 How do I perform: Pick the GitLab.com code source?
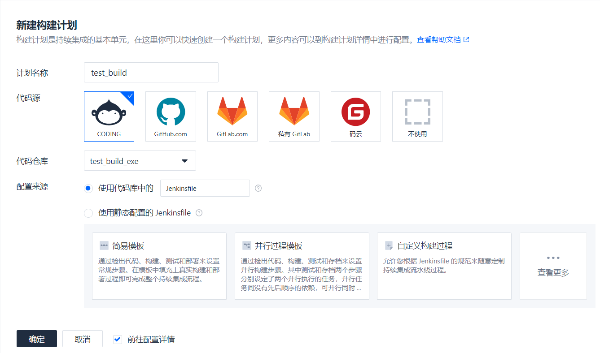pos(232,116)
